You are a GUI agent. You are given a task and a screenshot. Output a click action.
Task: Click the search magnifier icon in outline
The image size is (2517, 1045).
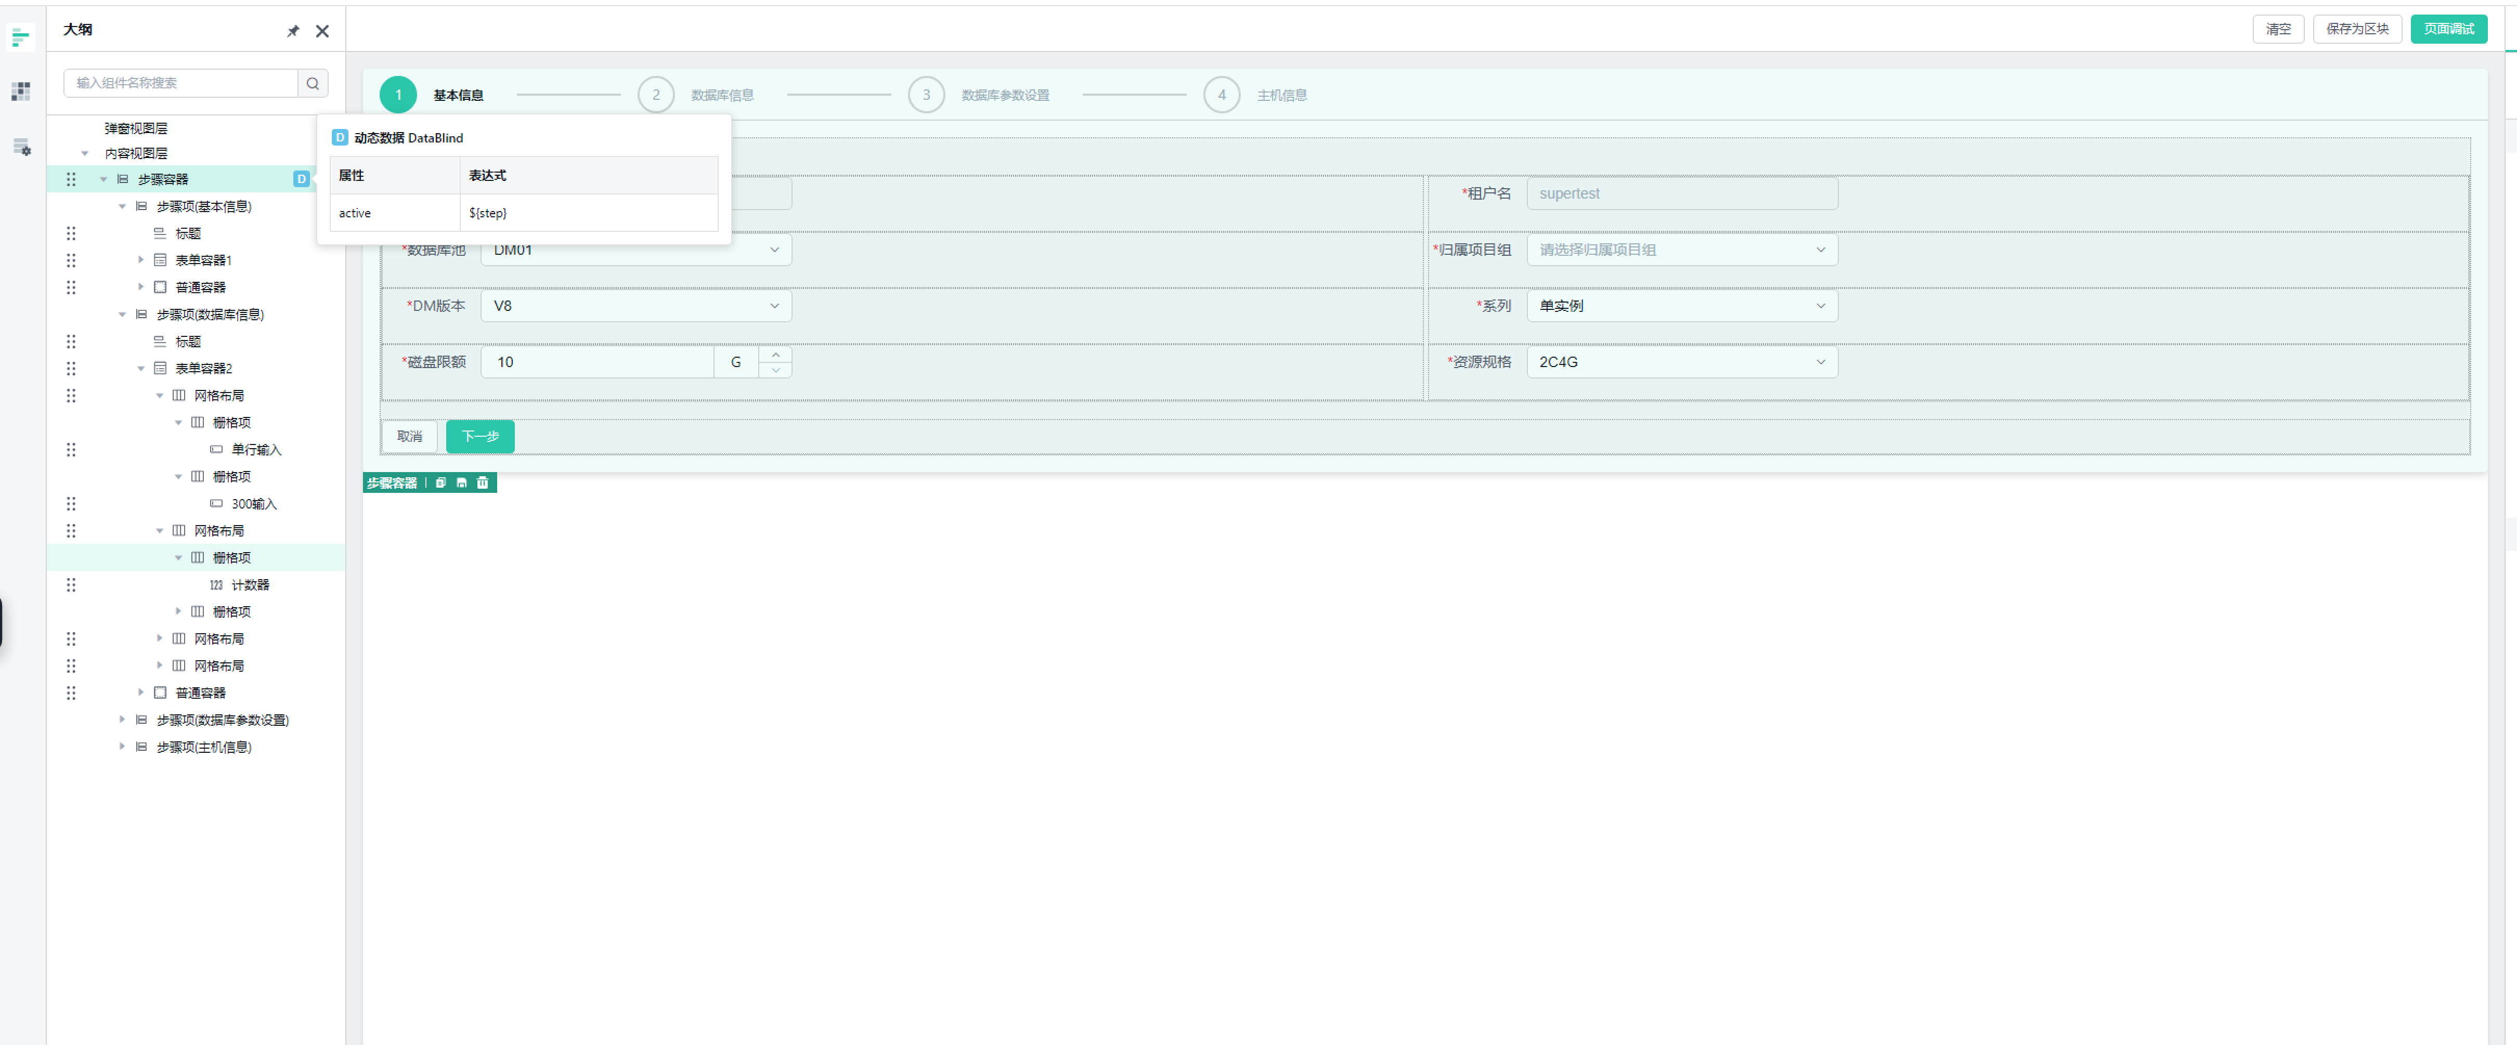(x=313, y=83)
